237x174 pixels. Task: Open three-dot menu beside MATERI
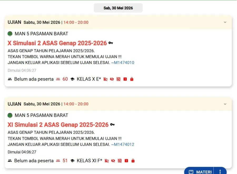coord(220,172)
